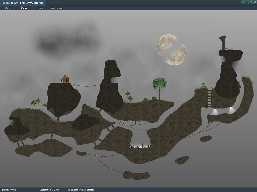
Task: Click the left hanging light under the right island
Action: 215,111
